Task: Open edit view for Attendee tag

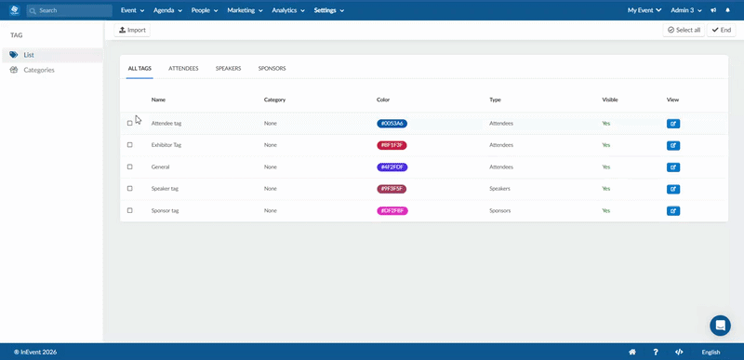Action: coord(672,124)
